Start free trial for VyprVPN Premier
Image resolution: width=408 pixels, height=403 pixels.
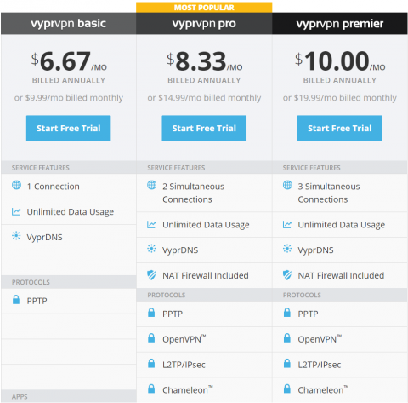pyautogui.click(x=339, y=128)
